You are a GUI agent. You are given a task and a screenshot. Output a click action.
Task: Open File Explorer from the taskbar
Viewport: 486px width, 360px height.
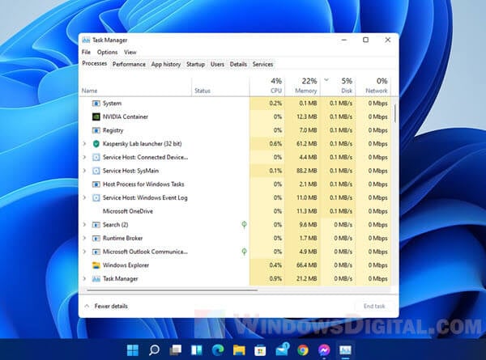(239, 350)
